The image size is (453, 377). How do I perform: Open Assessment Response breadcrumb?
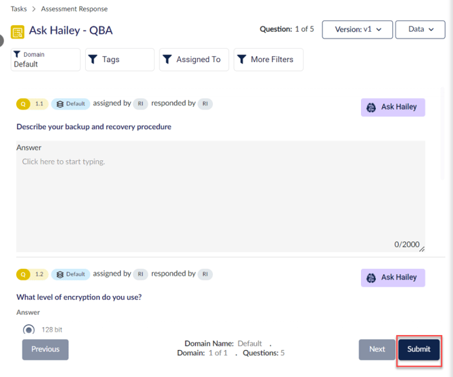point(74,9)
